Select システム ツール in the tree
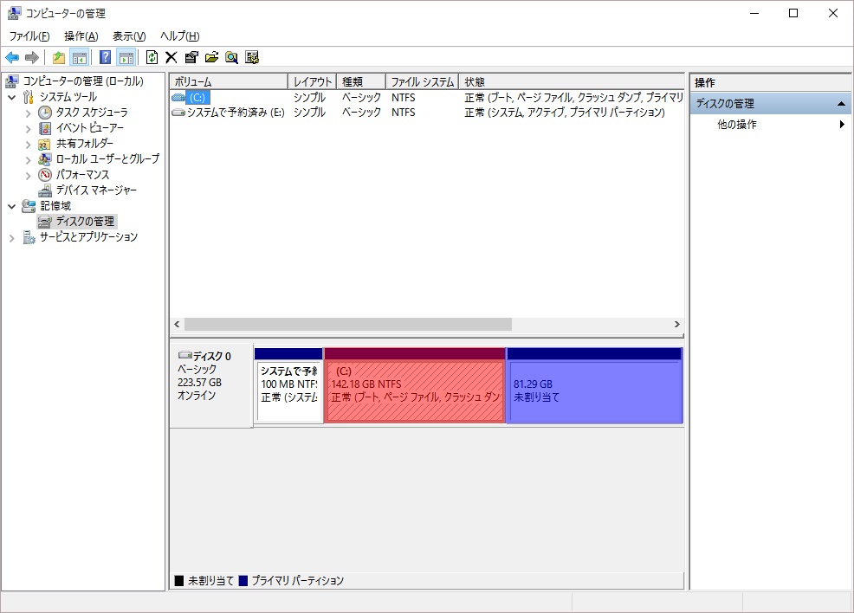 68,97
